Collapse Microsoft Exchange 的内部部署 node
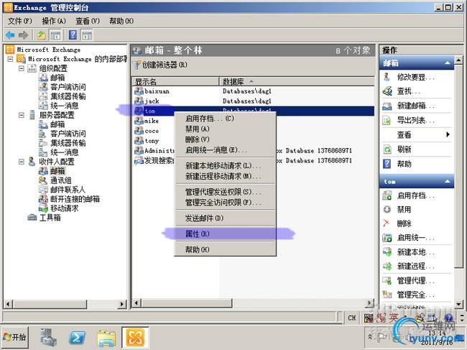 pos(10,59)
